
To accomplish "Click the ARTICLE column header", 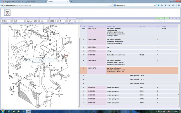I will (90, 26).
